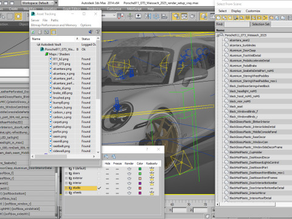Select the black_seat object radio icon

click(227, 106)
